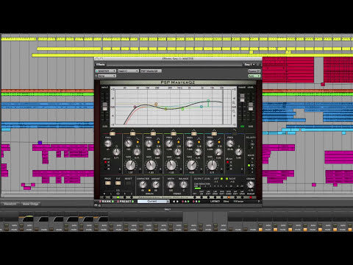Click the PRESET button
Screen dimensions: 353x265
[125, 202]
